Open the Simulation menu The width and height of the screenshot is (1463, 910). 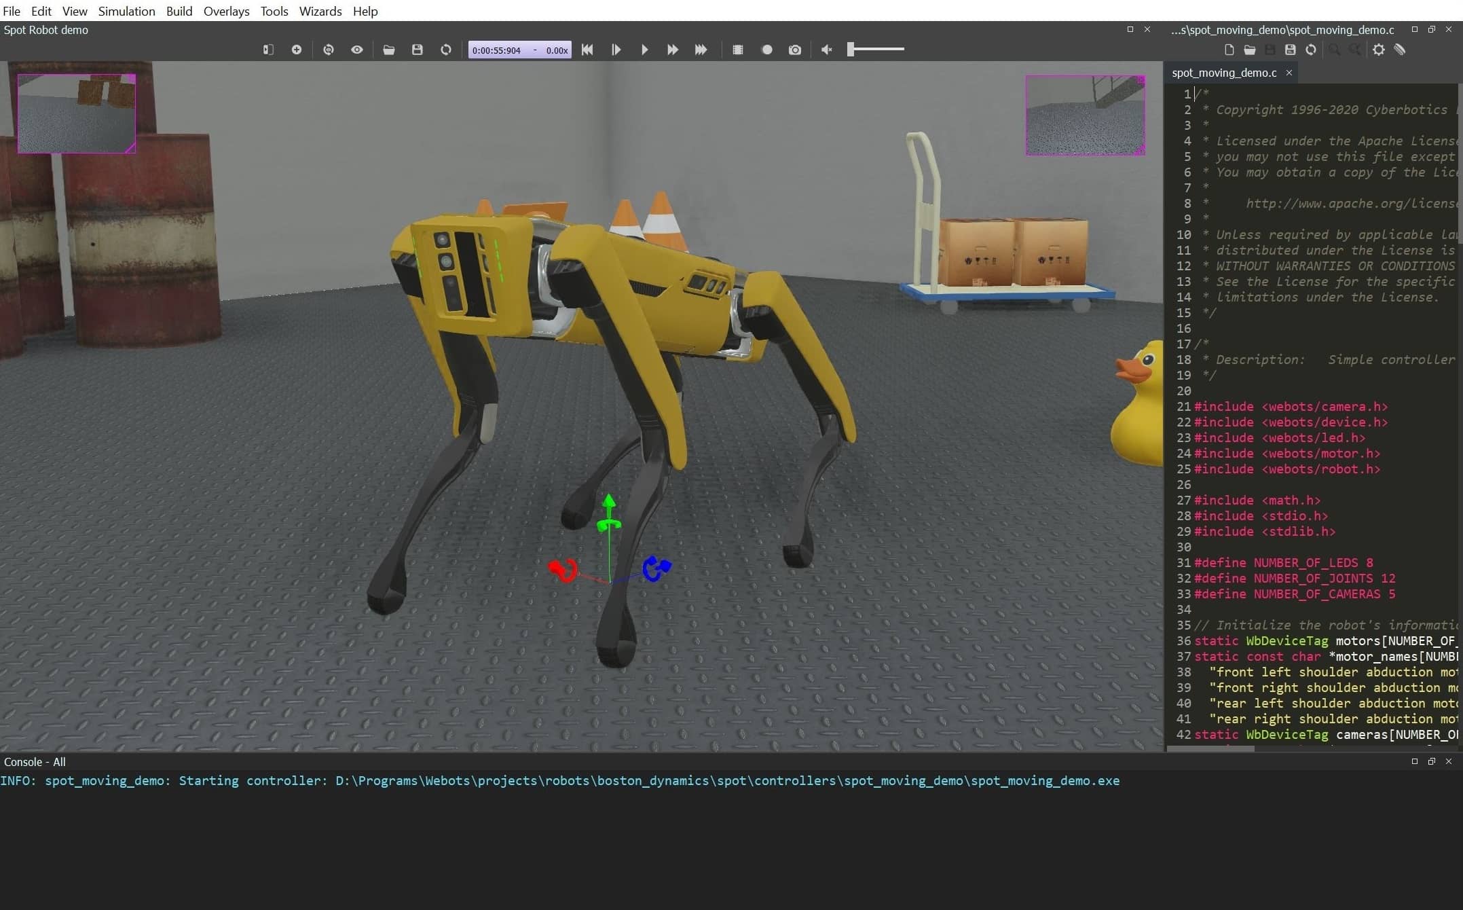126,11
